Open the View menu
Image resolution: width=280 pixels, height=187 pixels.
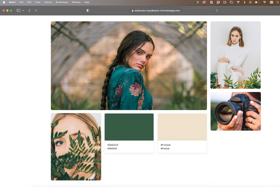[38, 2]
